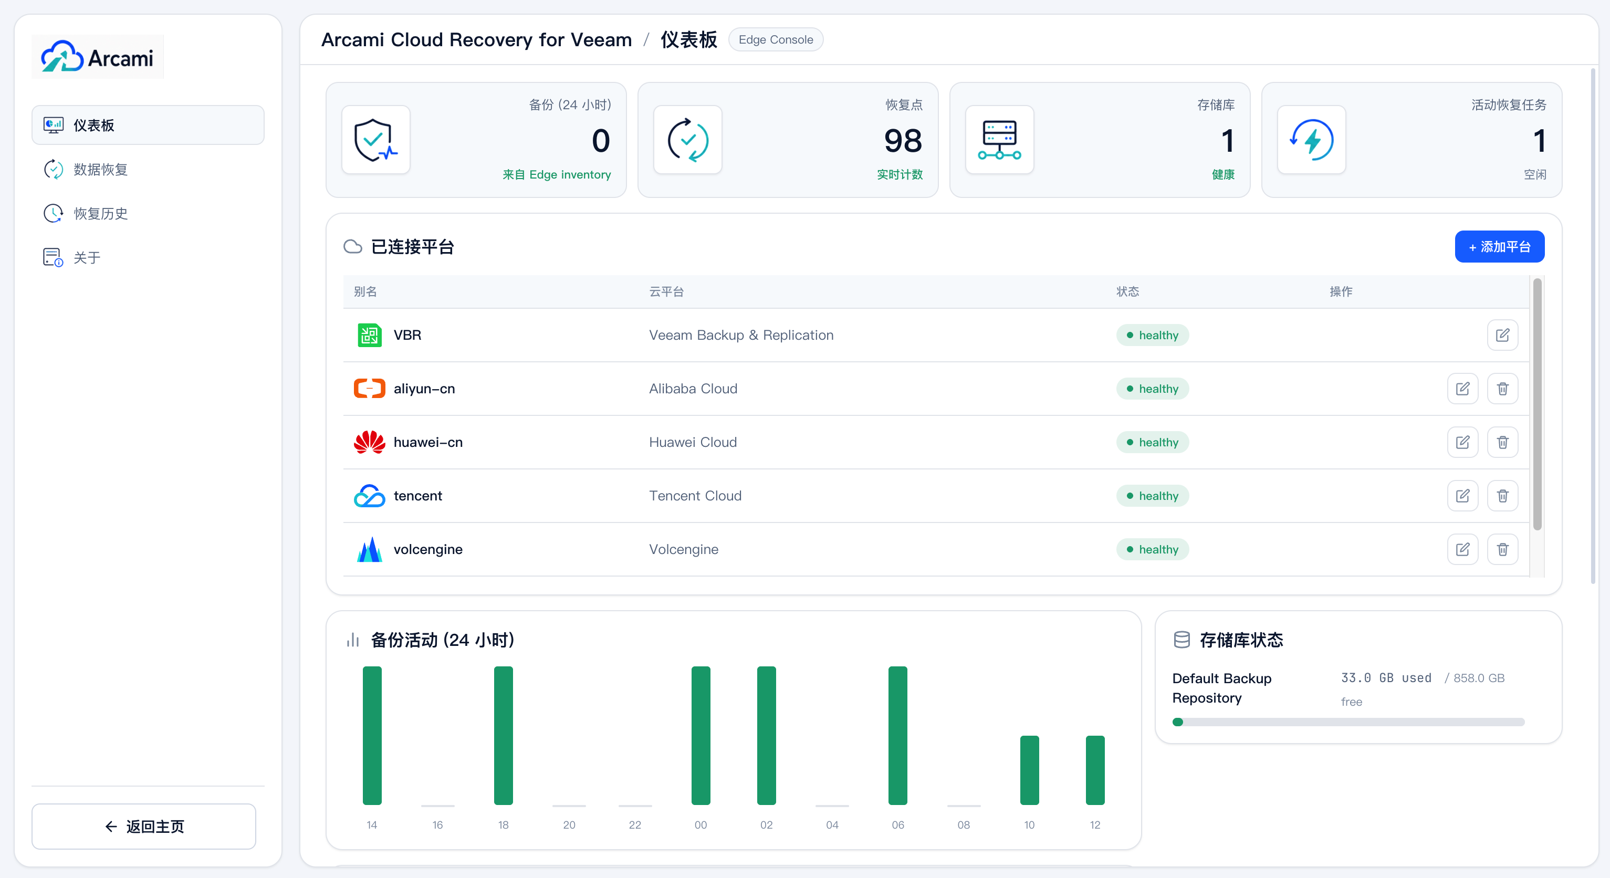1610x878 pixels.
Task: Click the huawei-cn Huawei logo icon
Action: (x=369, y=442)
